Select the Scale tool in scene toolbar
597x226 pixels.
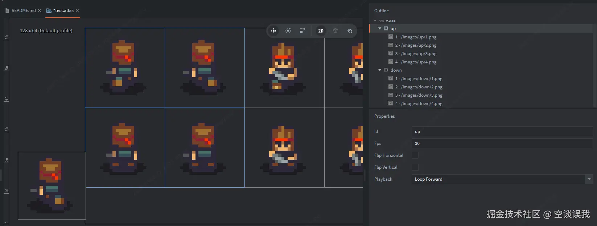302,31
